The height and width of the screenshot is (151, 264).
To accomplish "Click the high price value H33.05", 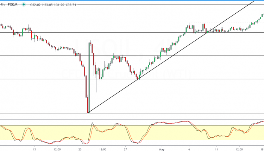I will point(47,5).
